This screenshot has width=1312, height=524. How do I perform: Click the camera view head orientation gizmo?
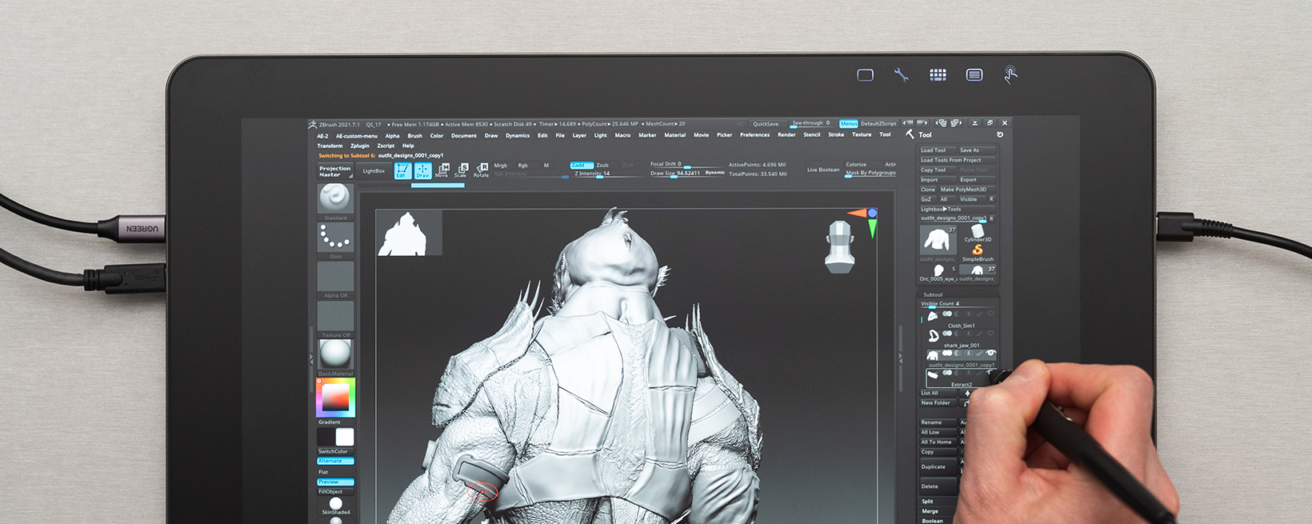839,246
